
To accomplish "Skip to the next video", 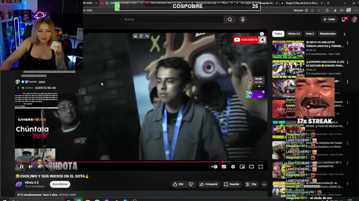I will [x=31, y=167].
